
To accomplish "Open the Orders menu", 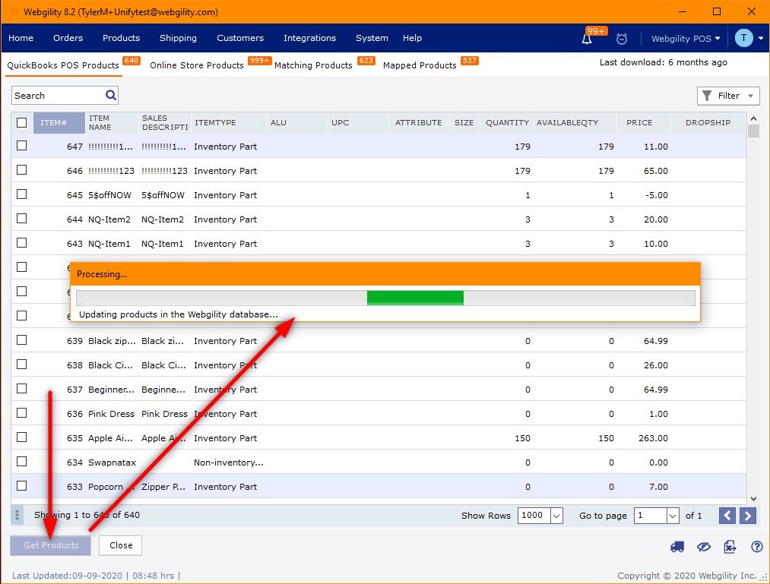I will point(68,38).
